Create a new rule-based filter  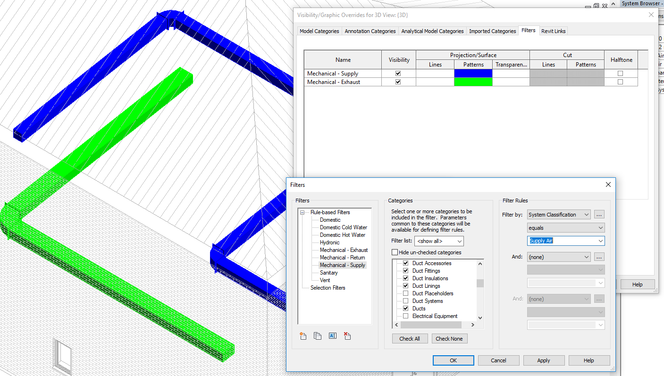[x=303, y=335]
